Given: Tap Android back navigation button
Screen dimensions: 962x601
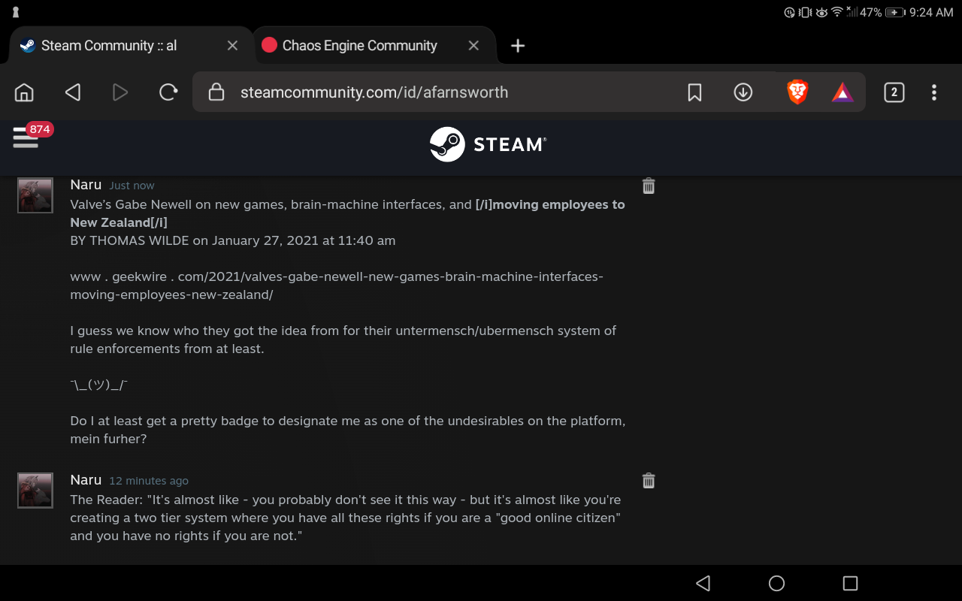Looking at the screenshot, I should pyautogui.click(x=703, y=583).
